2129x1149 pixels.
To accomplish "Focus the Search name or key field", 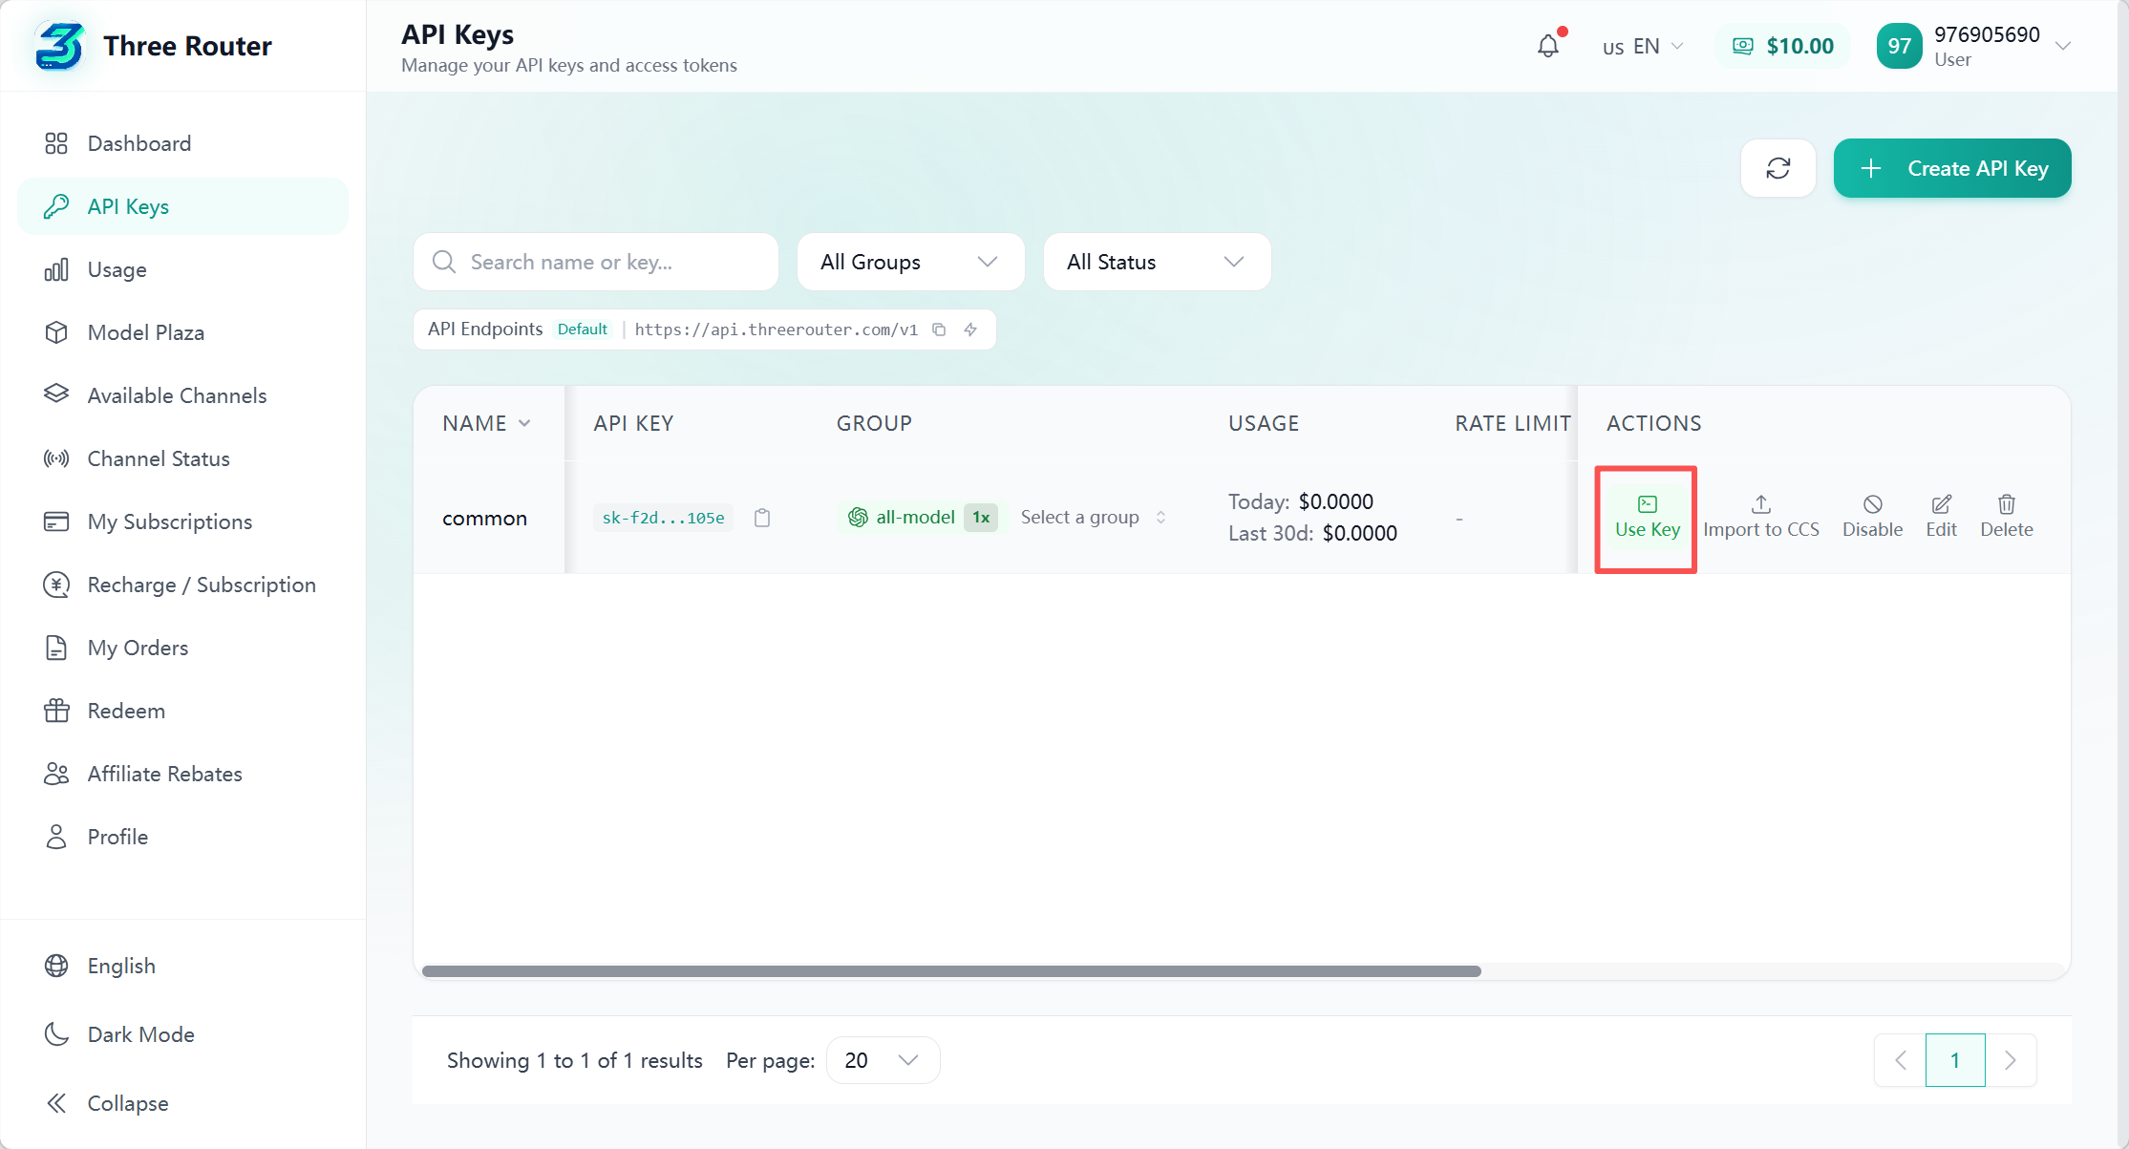I will (x=596, y=262).
